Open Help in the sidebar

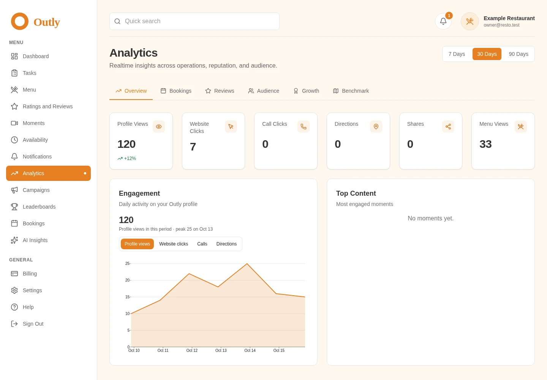48,307
